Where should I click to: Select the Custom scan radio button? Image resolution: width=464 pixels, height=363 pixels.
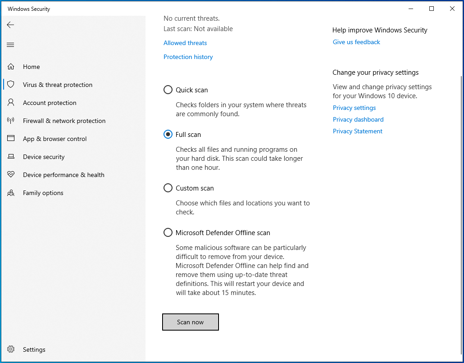tap(168, 188)
